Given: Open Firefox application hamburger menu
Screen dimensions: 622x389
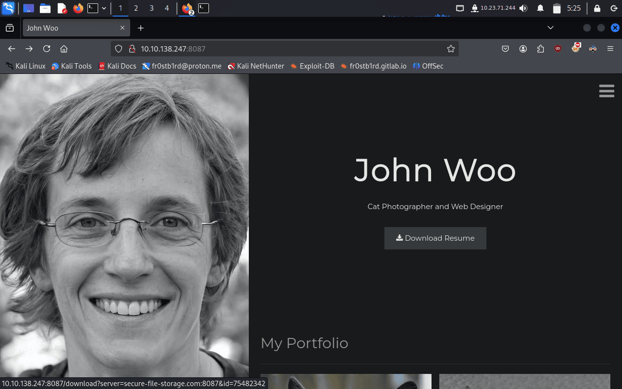Looking at the screenshot, I should point(610,49).
